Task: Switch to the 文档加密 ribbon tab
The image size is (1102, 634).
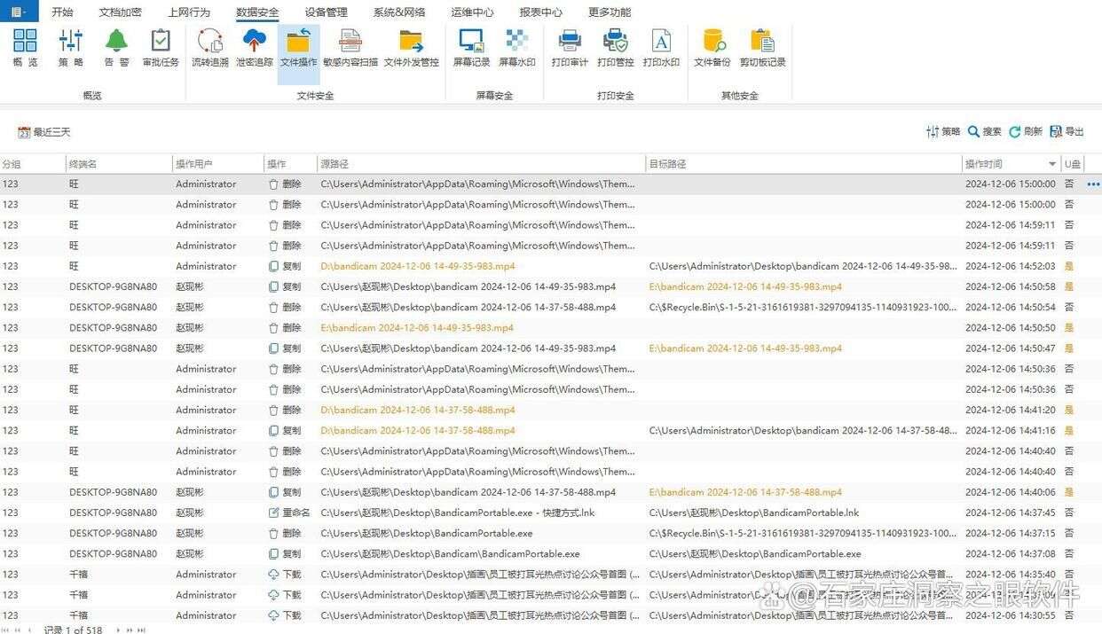Action: [121, 12]
